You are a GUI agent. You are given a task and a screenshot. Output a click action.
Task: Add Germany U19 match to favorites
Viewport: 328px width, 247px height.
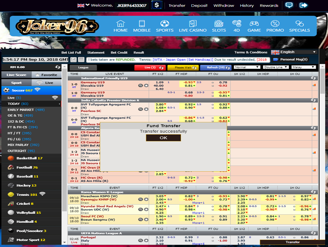point(146,86)
